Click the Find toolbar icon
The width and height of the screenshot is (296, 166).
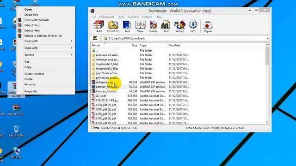166,27
